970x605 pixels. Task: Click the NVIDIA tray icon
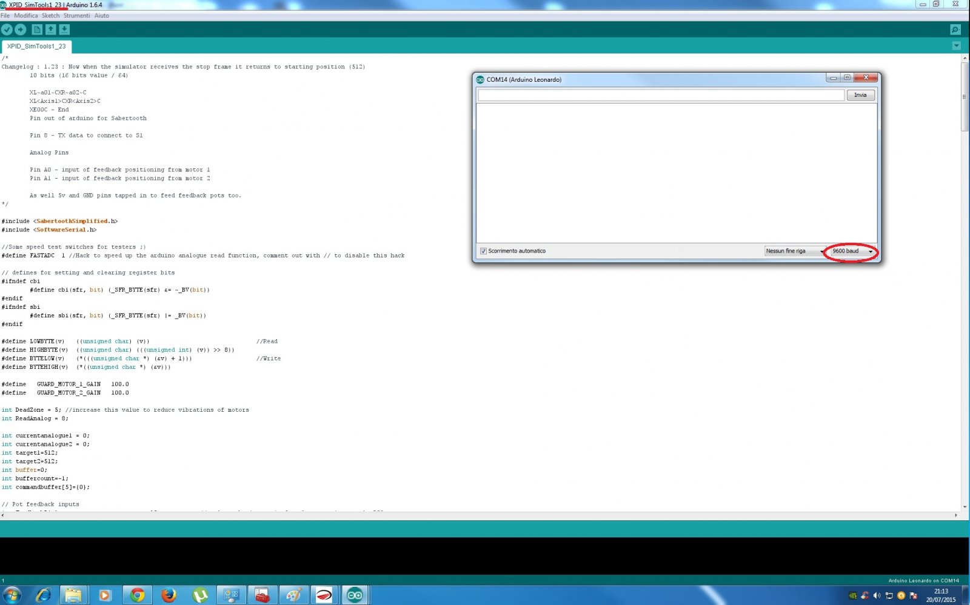[853, 596]
